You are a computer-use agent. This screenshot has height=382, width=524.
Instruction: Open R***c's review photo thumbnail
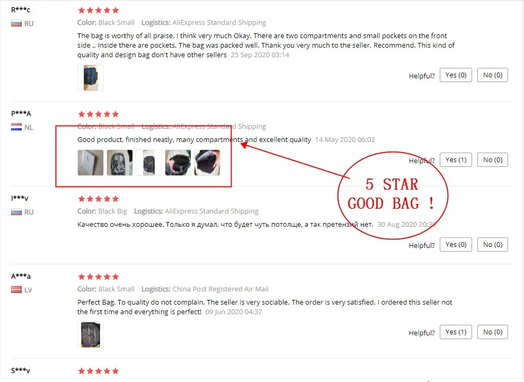click(91, 78)
